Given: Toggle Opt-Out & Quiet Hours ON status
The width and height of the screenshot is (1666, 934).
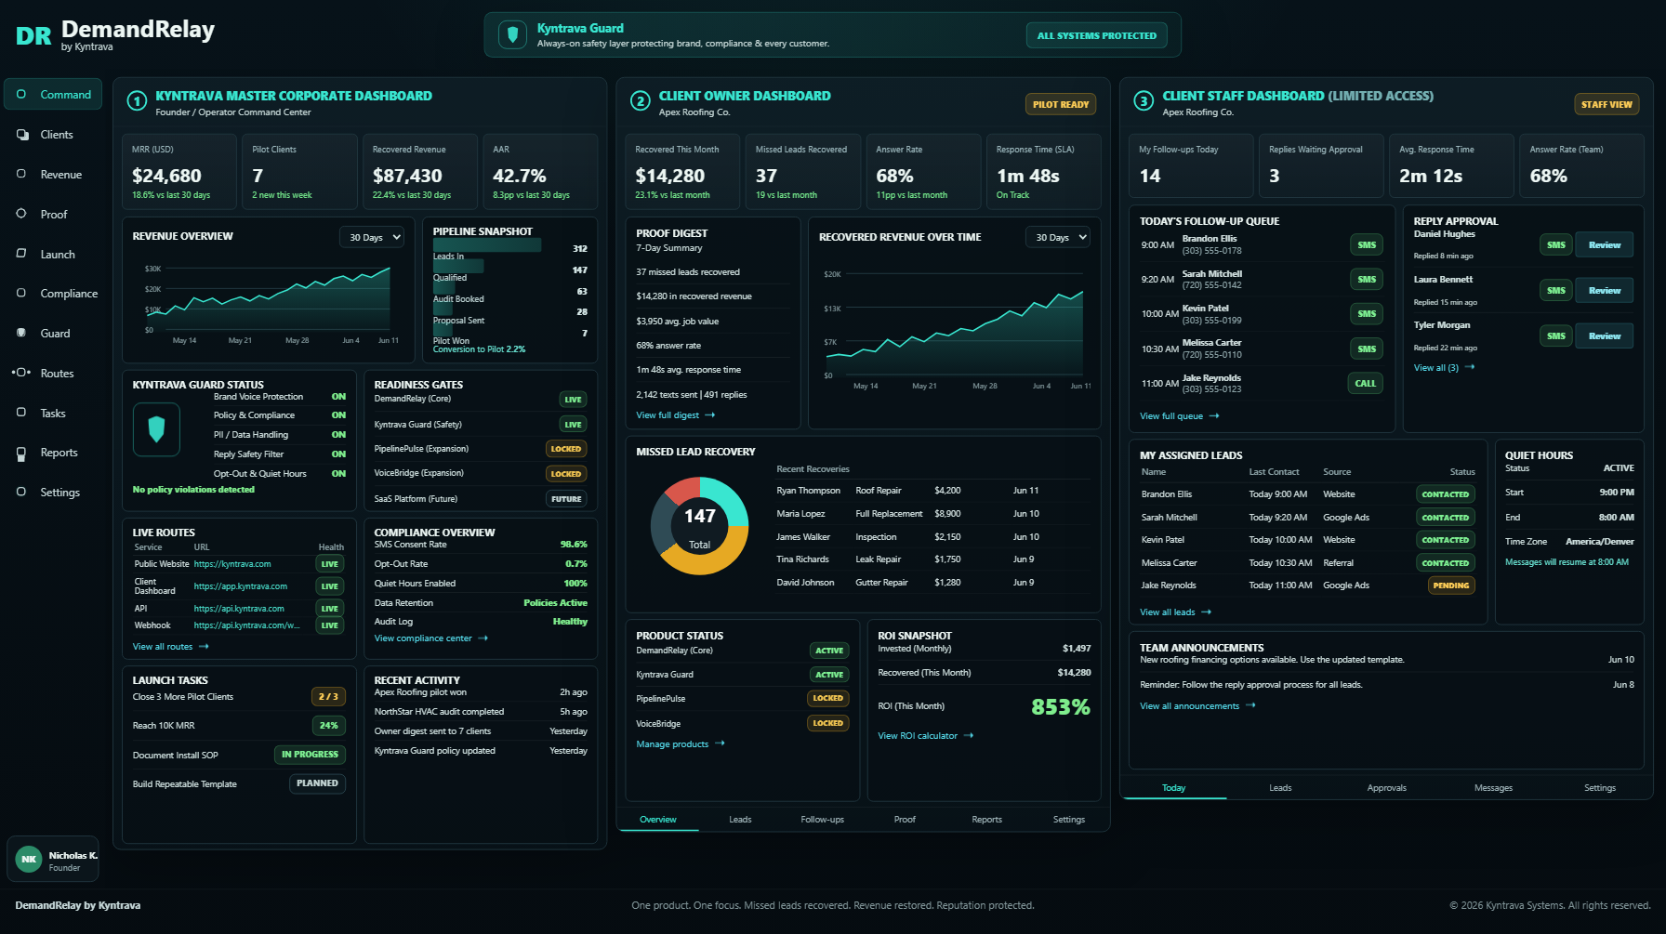Looking at the screenshot, I should pos(338,474).
